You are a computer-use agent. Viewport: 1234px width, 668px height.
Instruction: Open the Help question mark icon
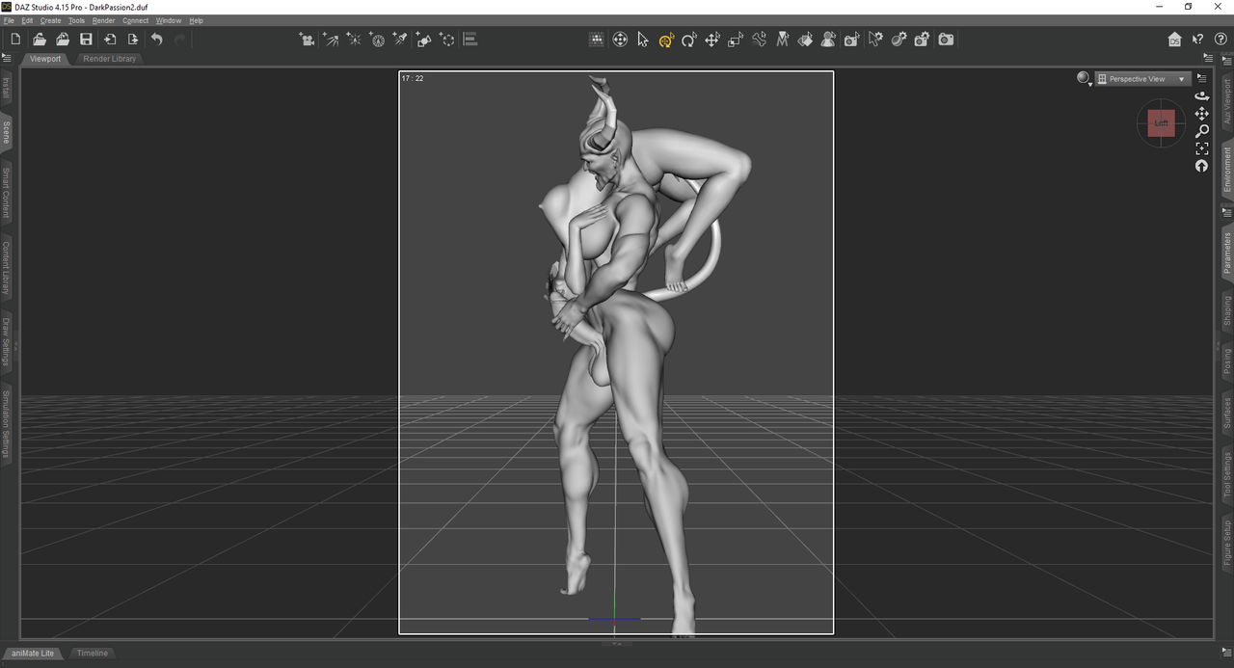(x=1221, y=40)
